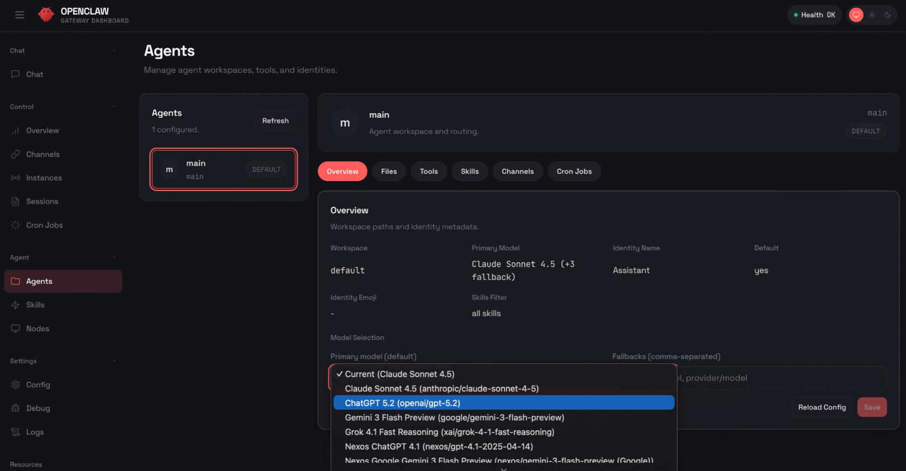Open Instances with the broadcast icon

(x=15, y=178)
